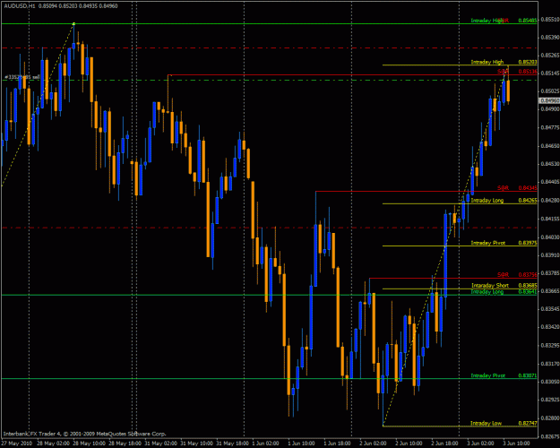Click the yellow Intraday High label at 0.85203
Screen dimensions: 560x448
[x=487, y=62]
